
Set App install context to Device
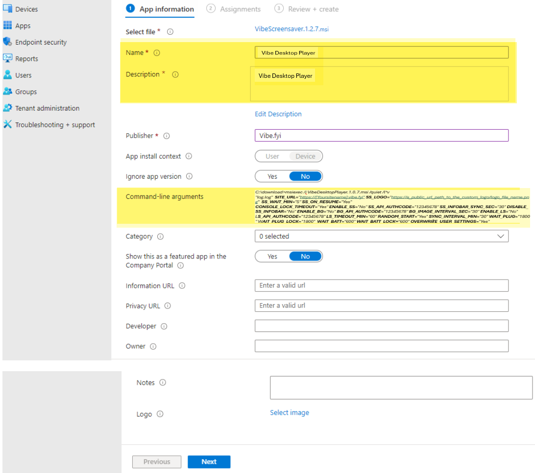(x=305, y=156)
